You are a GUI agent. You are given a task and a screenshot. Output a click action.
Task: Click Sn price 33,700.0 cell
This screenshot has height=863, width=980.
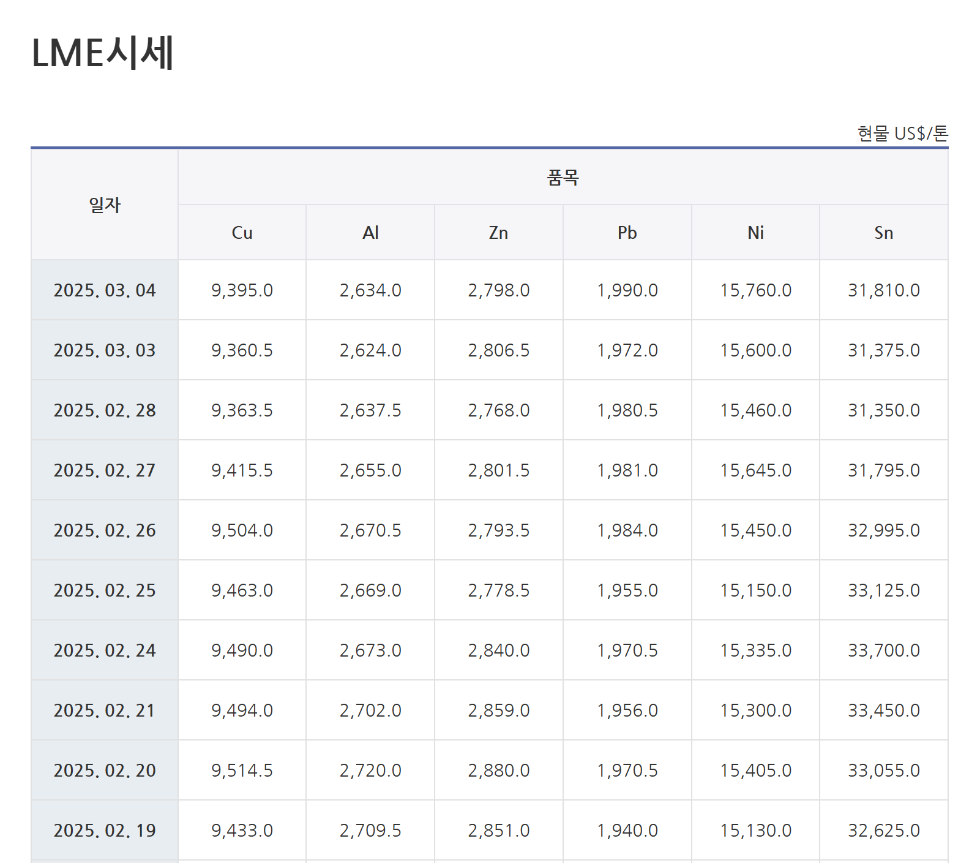(x=883, y=650)
